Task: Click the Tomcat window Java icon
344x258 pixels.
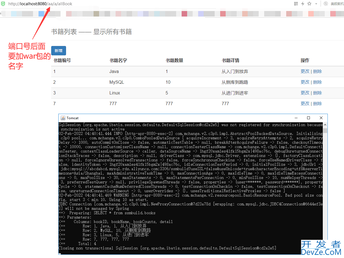Action: click(63, 118)
